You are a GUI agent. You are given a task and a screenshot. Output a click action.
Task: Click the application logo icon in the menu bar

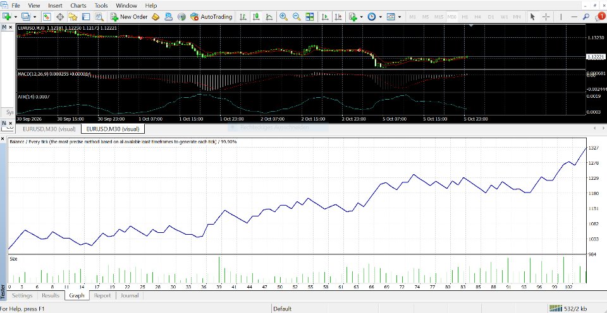point(4,6)
